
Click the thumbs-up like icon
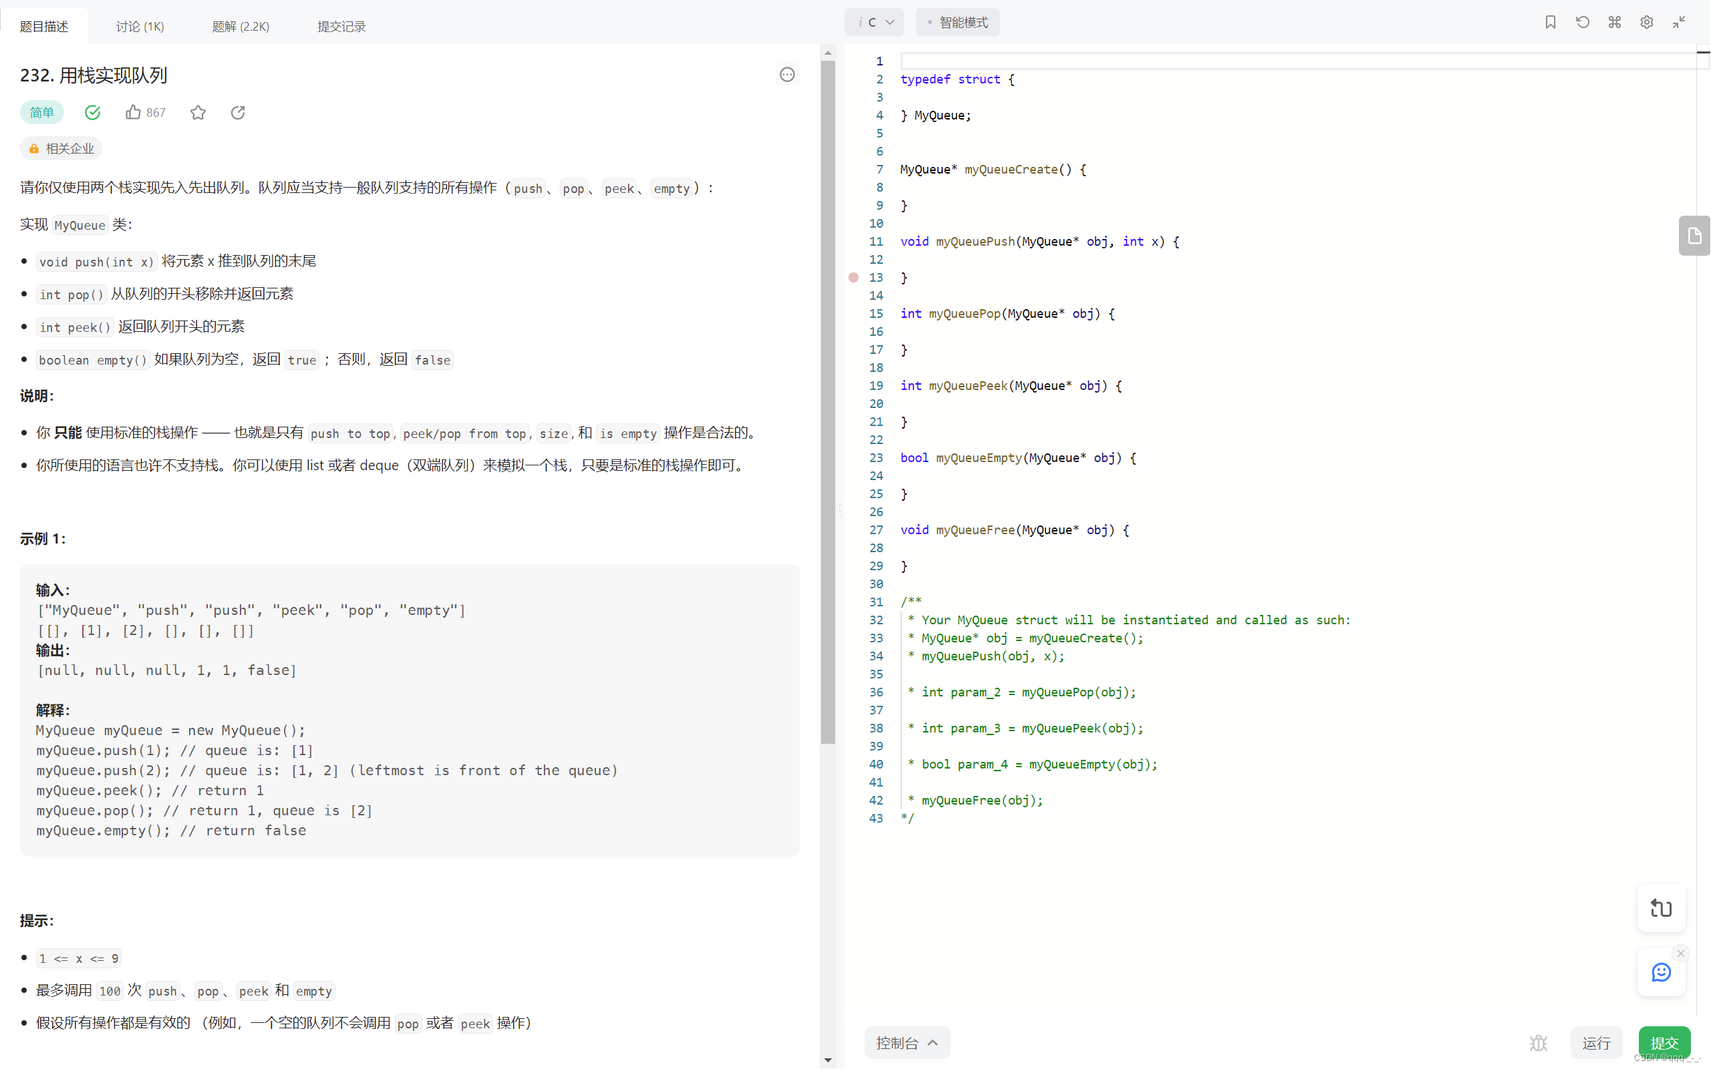[x=133, y=112]
